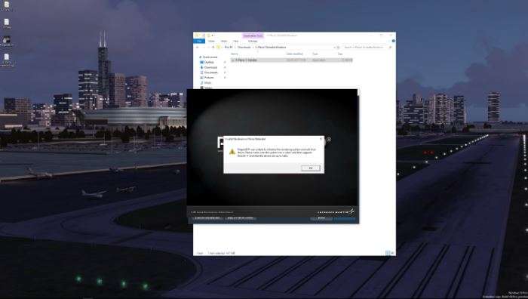Click the folder icon in Explorer's title bar
The width and height of the screenshot is (528, 299).
coord(198,35)
